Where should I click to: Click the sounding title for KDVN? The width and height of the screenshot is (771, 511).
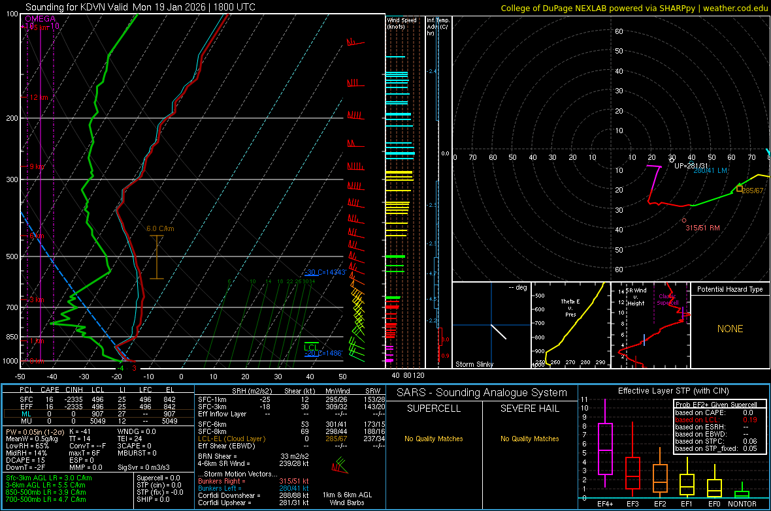click(x=140, y=7)
